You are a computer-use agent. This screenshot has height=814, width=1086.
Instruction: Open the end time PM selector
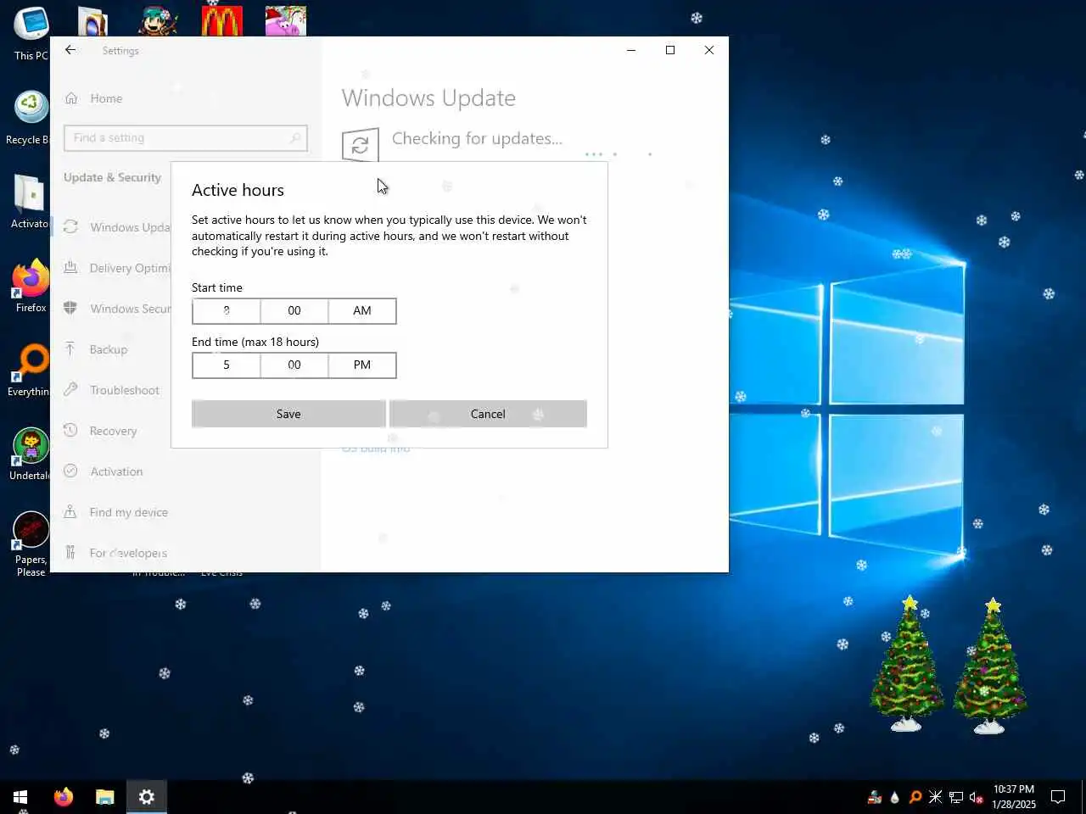(362, 365)
